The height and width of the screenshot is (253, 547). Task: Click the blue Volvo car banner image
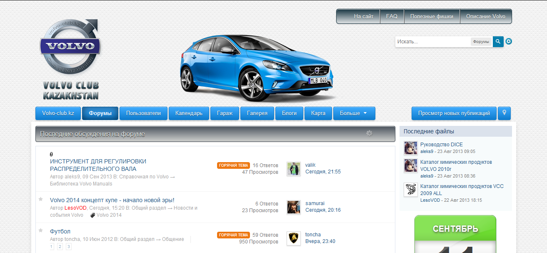pyautogui.click(x=257, y=68)
